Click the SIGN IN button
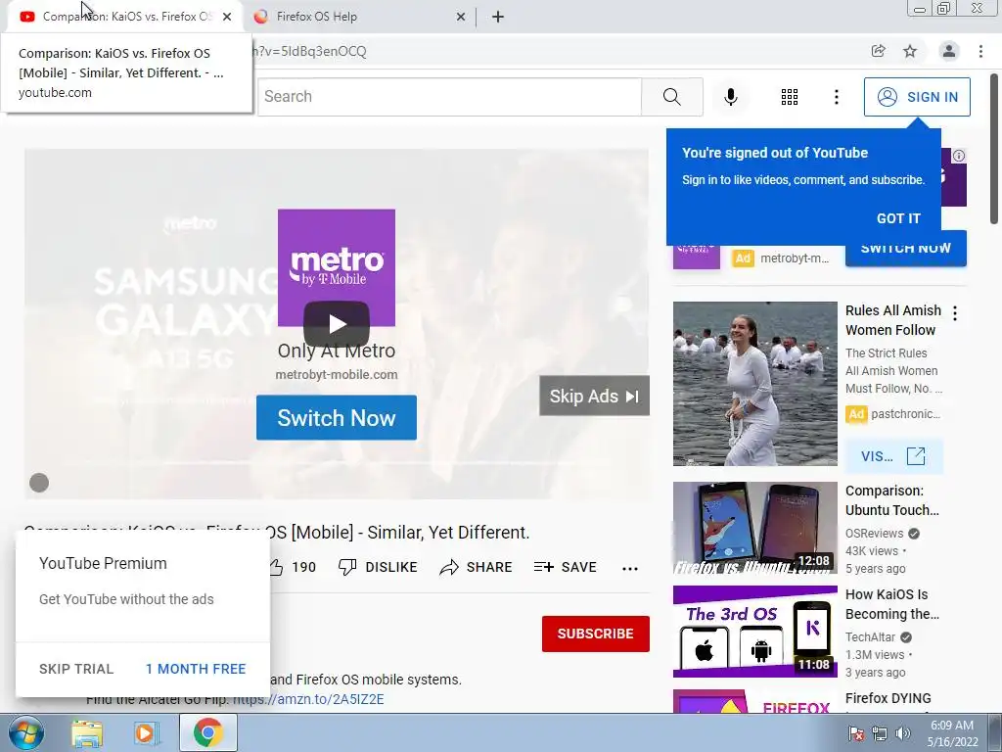Screen dimensions: 1002x752 [917, 97]
